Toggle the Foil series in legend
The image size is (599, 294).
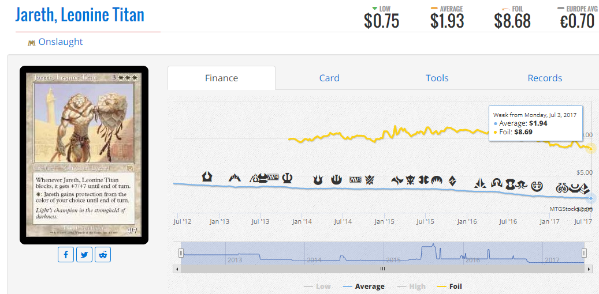coord(449,287)
